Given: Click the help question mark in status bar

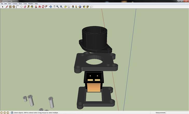Looking at the screenshot, I should [12, 113].
